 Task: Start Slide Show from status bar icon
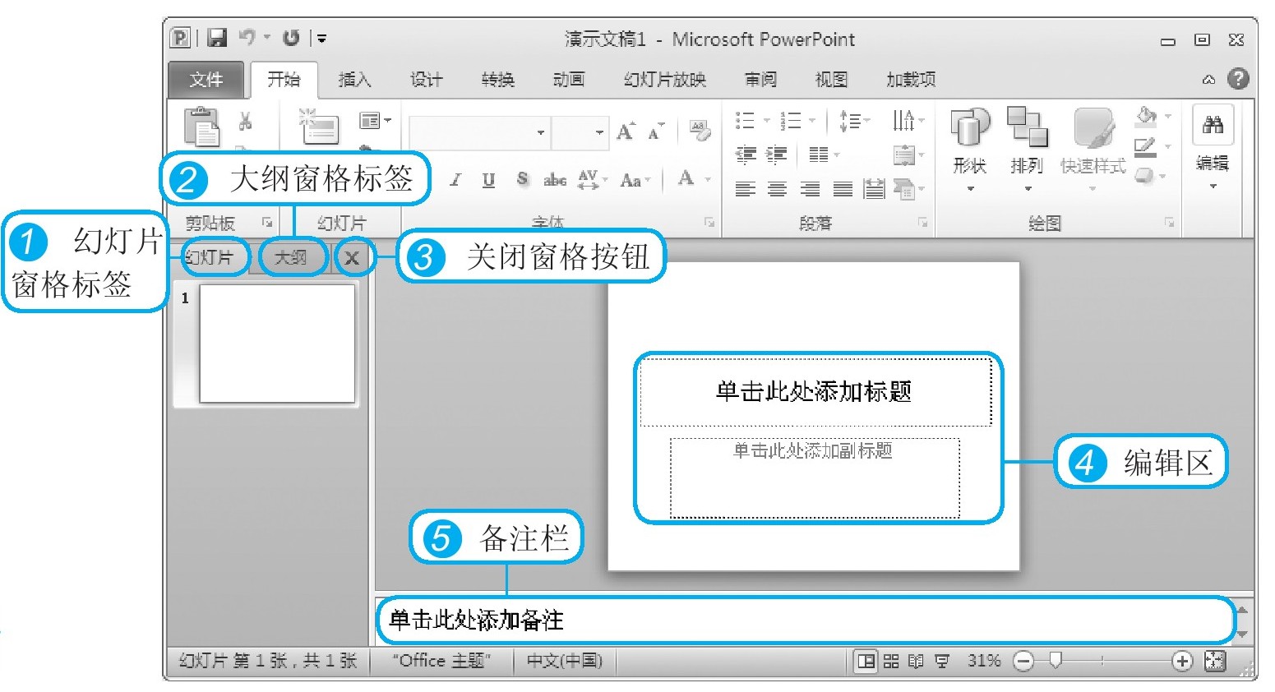point(942,661)
